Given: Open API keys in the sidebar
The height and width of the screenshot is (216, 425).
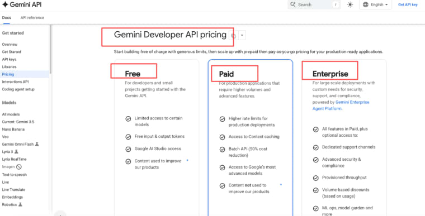Looking at the screenshot, I should (x=9, y=59).
